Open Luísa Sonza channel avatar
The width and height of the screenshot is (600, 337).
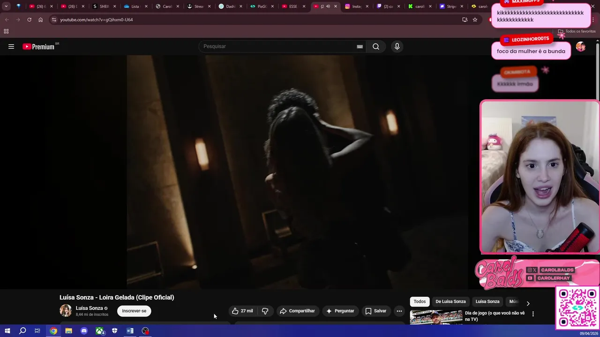tap(66, 310)
